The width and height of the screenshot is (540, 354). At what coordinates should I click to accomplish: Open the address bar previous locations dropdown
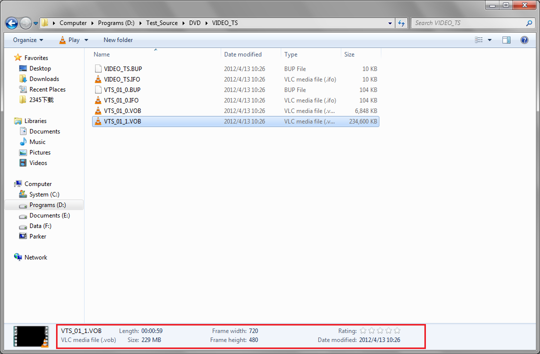pyautogui.click(x=390, y=23)
